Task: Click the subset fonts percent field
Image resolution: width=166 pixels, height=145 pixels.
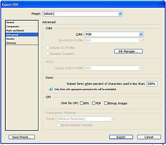Action: click(152, 84)
